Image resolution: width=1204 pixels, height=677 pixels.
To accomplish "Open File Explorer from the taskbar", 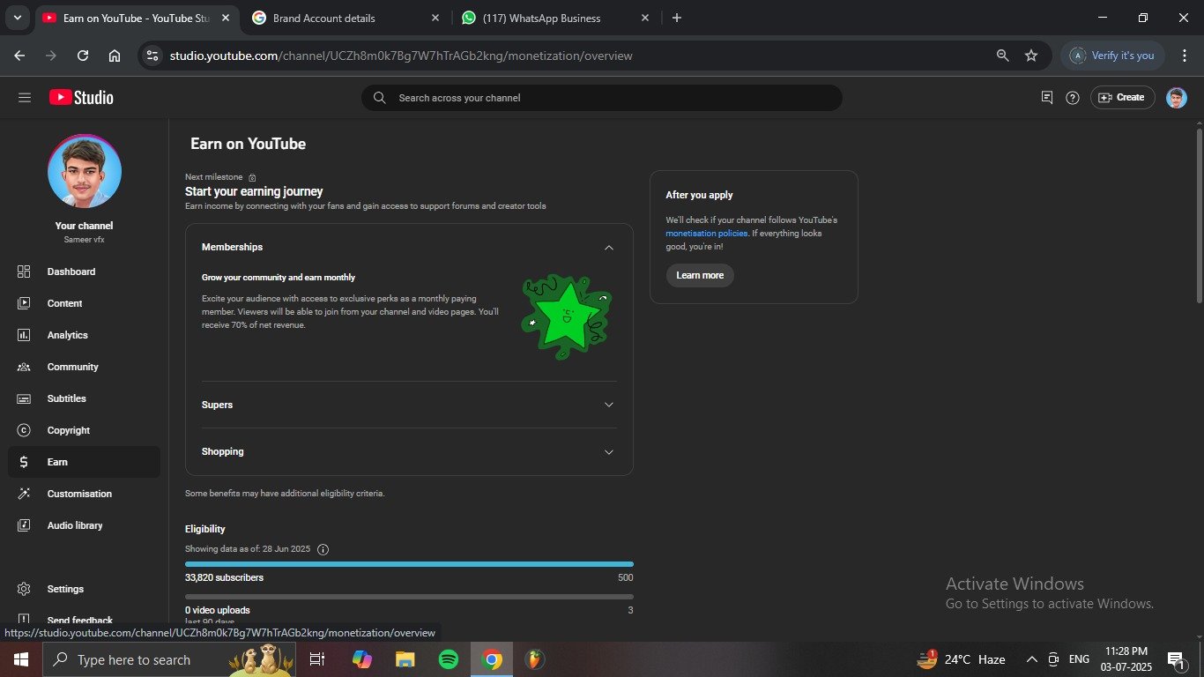I will 405,659.
